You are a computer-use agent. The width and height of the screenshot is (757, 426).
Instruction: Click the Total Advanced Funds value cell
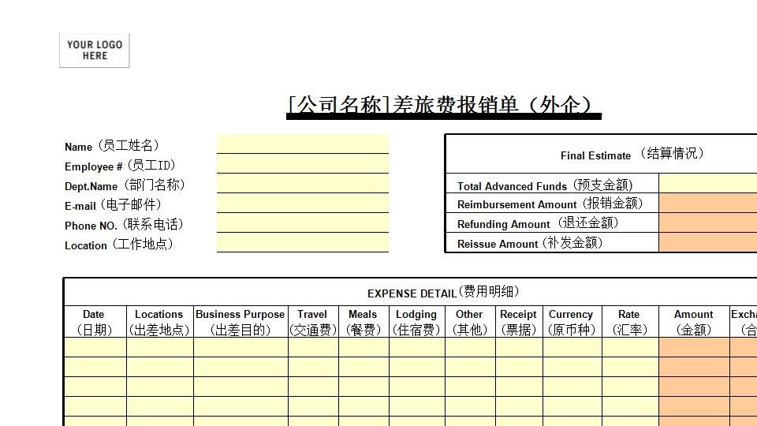708,183
